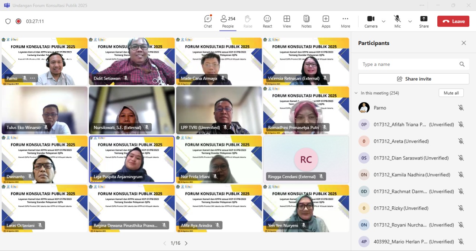The height and width of the screenshot is (251, 476).
Task: Click the Share screen icon
Action: click(x=424, y=21)
